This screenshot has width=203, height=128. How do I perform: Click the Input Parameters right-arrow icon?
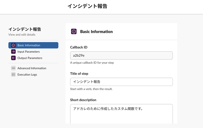point(13,52)
